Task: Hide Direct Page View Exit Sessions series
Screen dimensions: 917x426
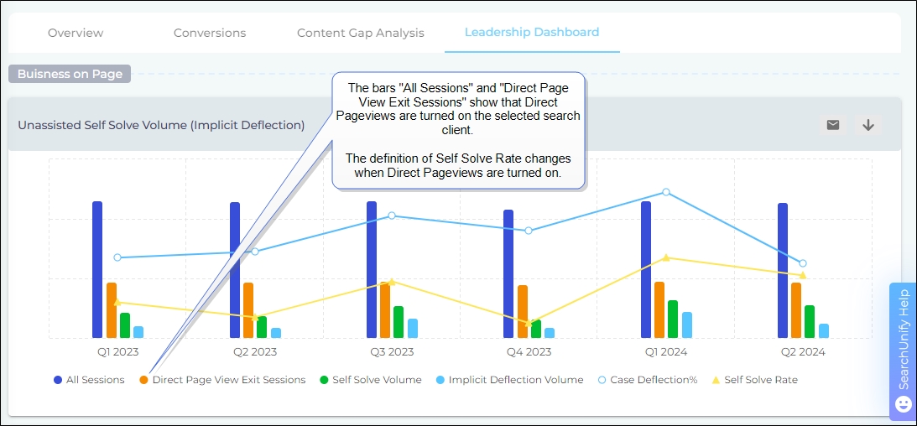Action: coord(222,380)
